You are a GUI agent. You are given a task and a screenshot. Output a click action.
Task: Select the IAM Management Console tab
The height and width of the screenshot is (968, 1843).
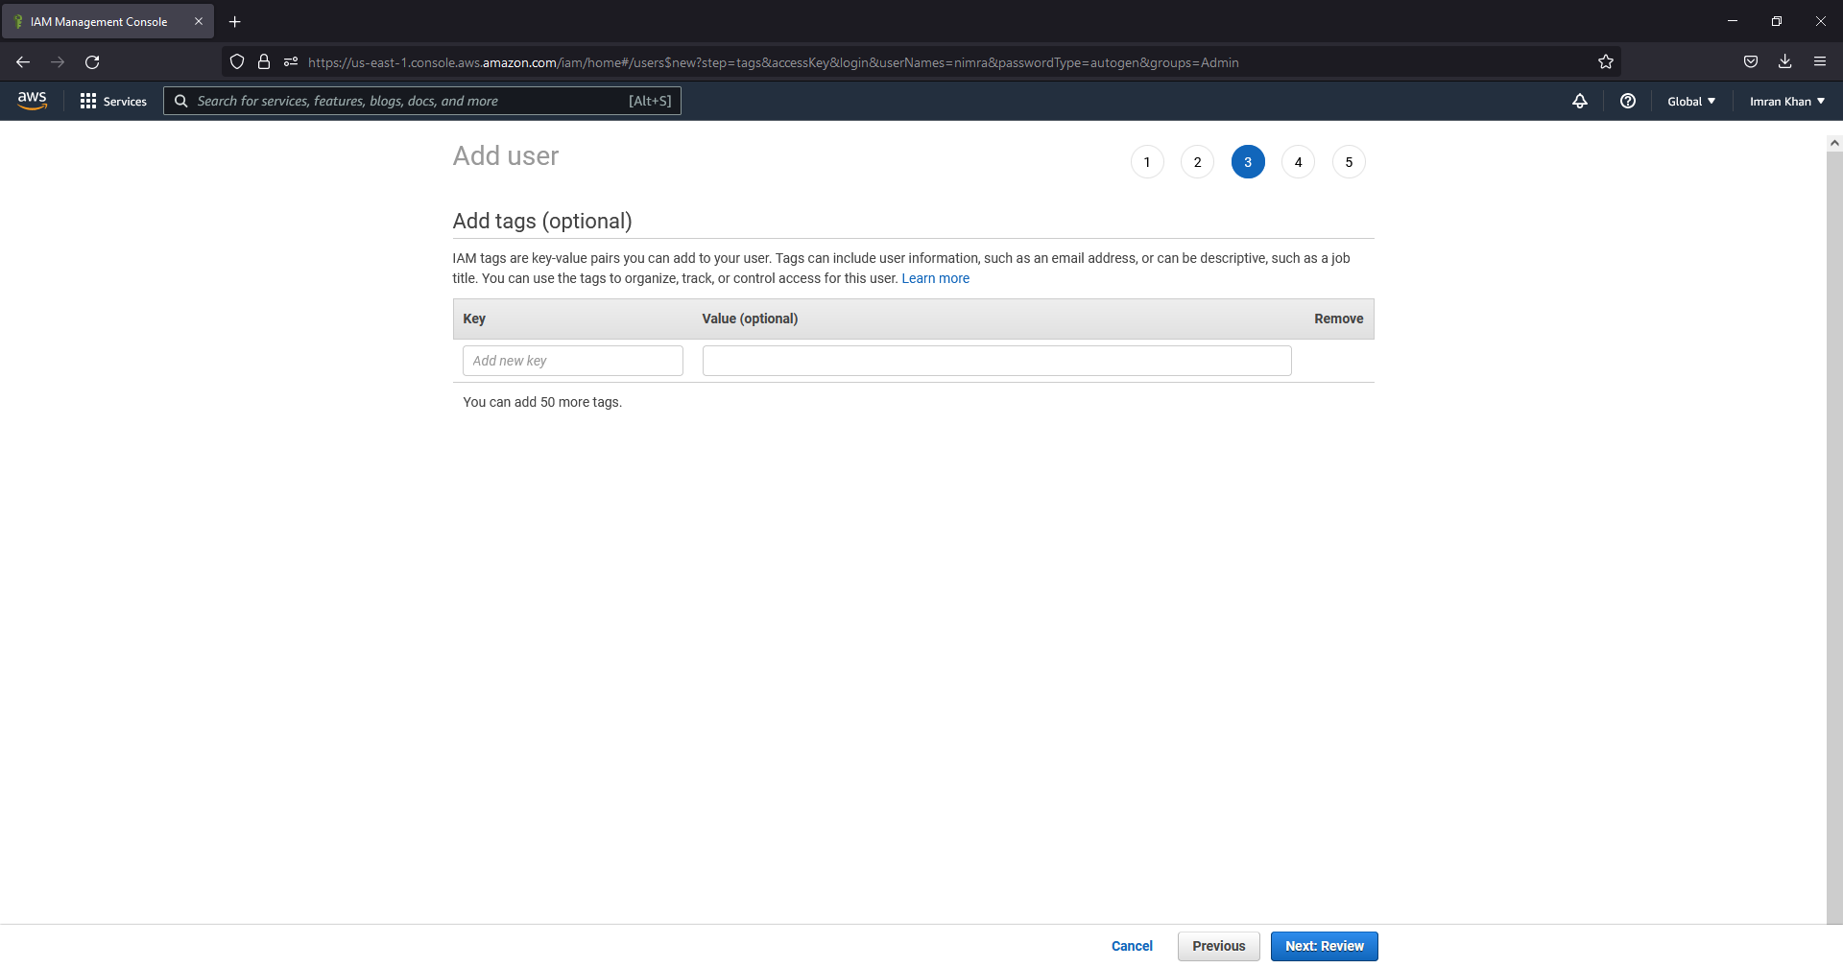(101, 21)
